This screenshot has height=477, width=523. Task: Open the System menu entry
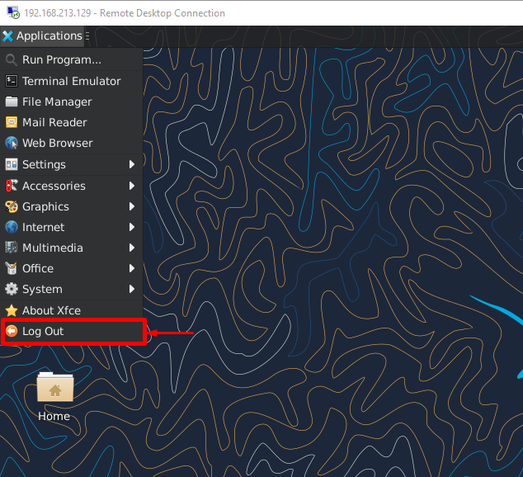[x=42, y=289]
